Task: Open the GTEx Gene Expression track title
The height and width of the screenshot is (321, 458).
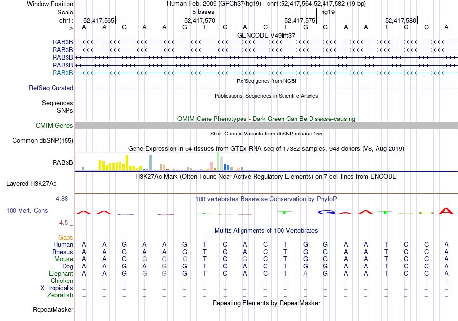Action: click(266, 148)
